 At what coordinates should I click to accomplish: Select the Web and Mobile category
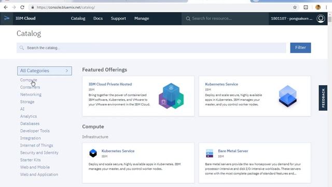click(x=35, y=167)
